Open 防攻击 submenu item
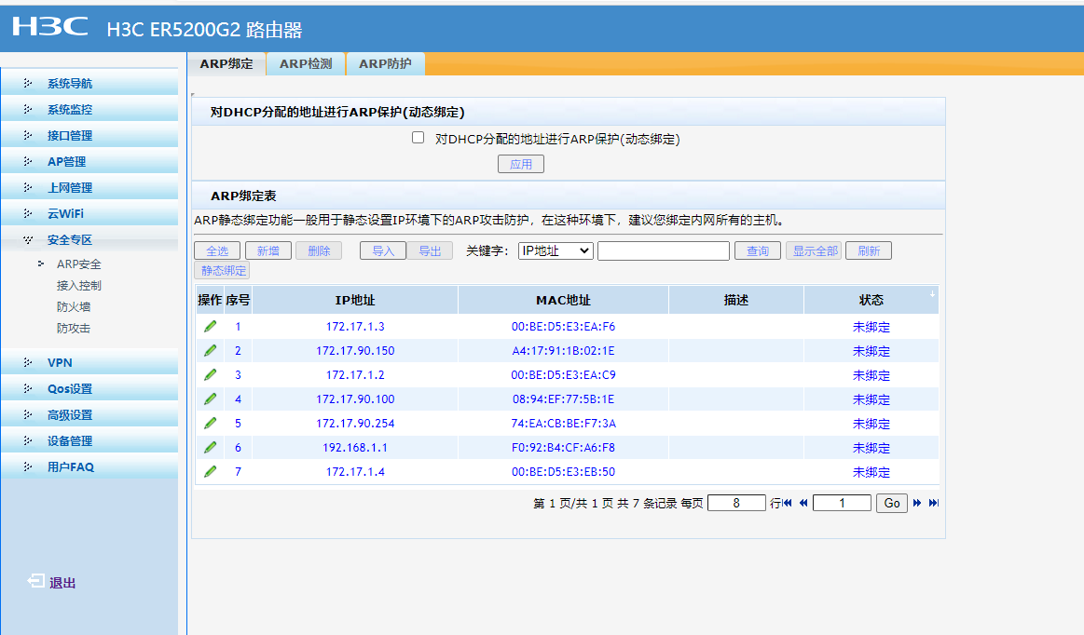The image size is (1084, 635). (74, 329)
